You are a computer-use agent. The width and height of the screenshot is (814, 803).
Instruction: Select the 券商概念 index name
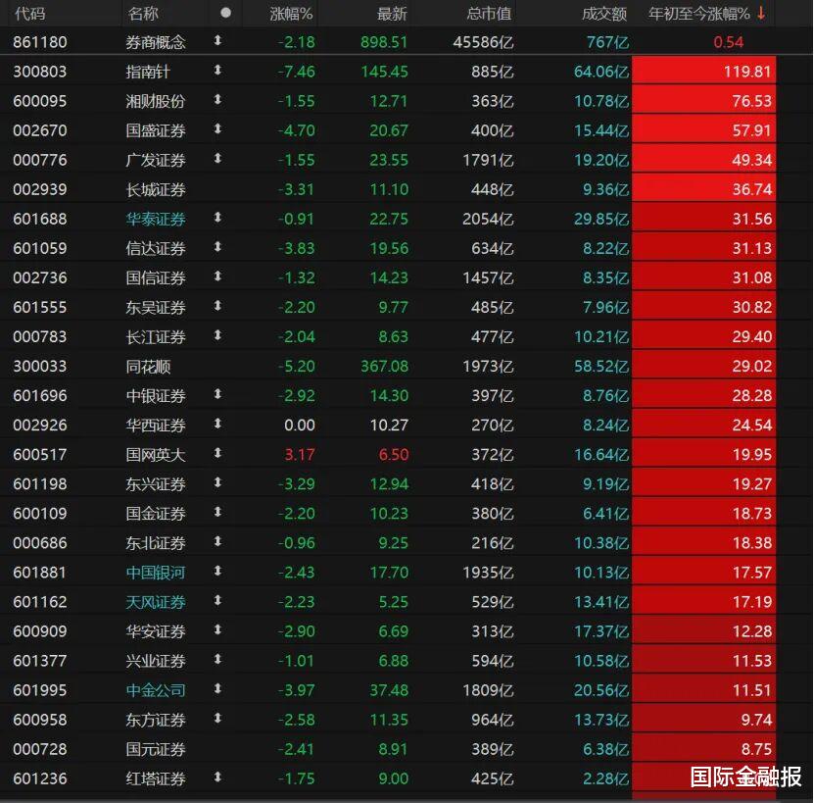(155, 42)
